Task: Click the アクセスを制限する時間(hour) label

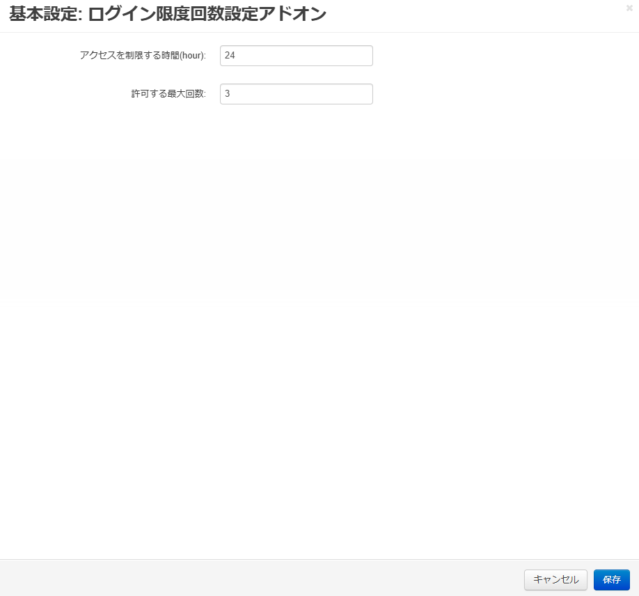Action: [143, 56]
